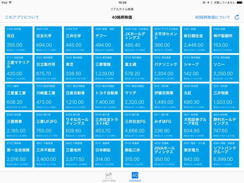244x183 pixels.
Task: Select the 野村ホールディングス tile
Action: pyautogui.click(x=225, y=125)
